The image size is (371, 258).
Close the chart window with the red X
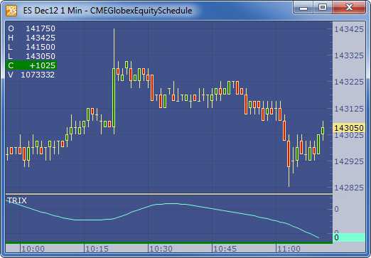349,8
